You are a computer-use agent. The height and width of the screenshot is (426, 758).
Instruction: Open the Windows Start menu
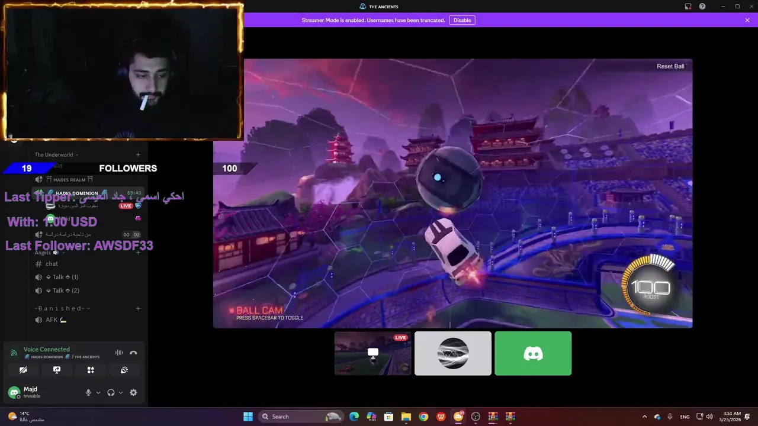click(248, 417)
